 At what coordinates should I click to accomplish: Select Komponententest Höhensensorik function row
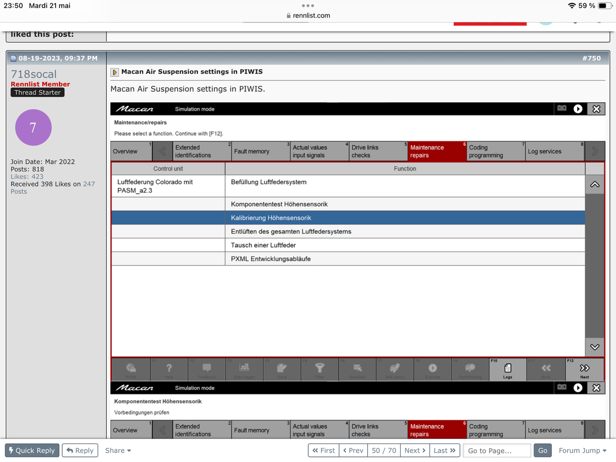(348, 204)
